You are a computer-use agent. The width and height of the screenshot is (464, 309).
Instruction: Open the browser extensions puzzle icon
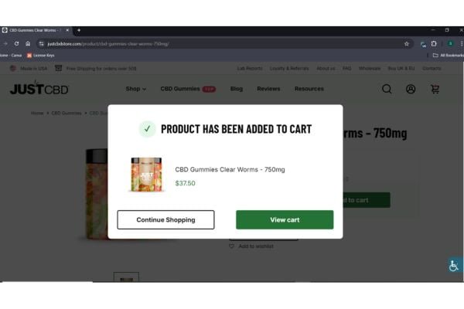[x=434, y=44]
